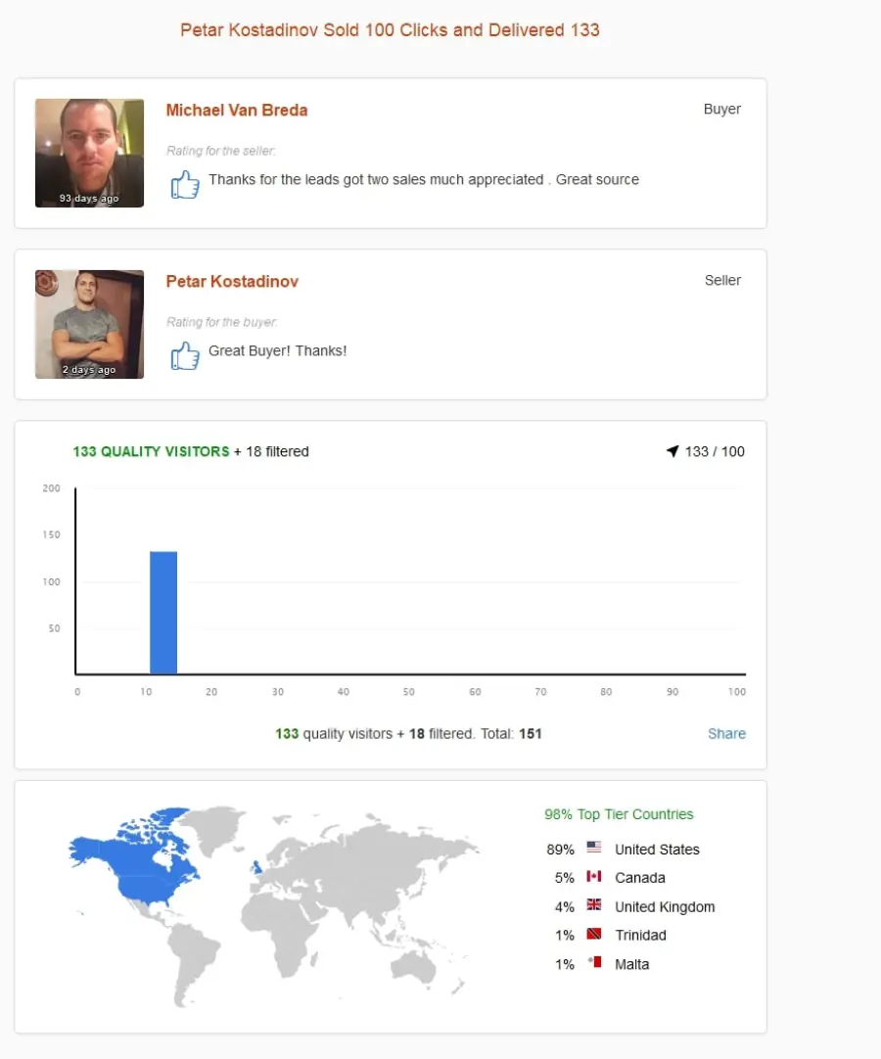Click the thumbs-up icon in Petar's review

184,355
